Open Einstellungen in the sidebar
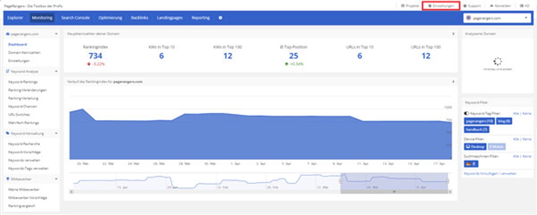This screenshot has height=215, width=537. pos(19,60)
